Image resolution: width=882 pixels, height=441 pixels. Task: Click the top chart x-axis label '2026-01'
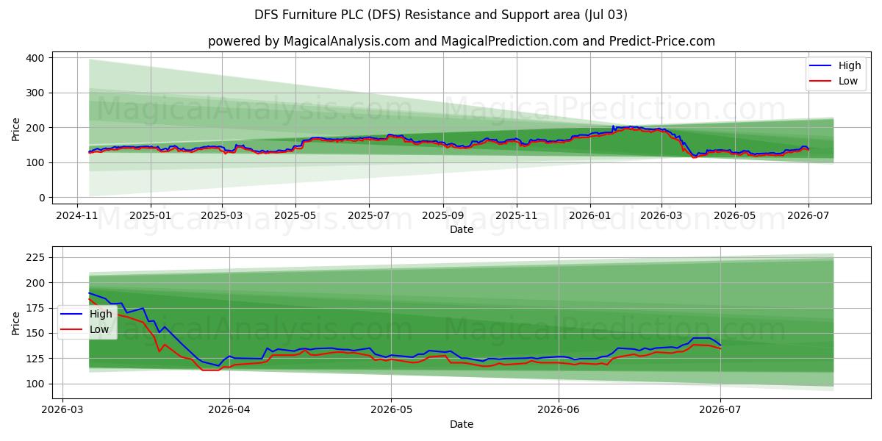coord(589,216)
